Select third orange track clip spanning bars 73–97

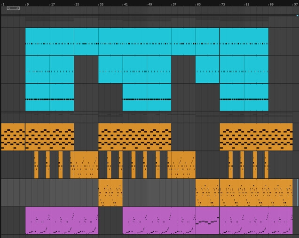tap(256, 192)
